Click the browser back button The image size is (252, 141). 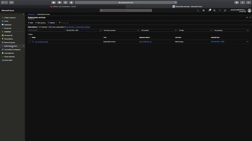pos(3,2)
